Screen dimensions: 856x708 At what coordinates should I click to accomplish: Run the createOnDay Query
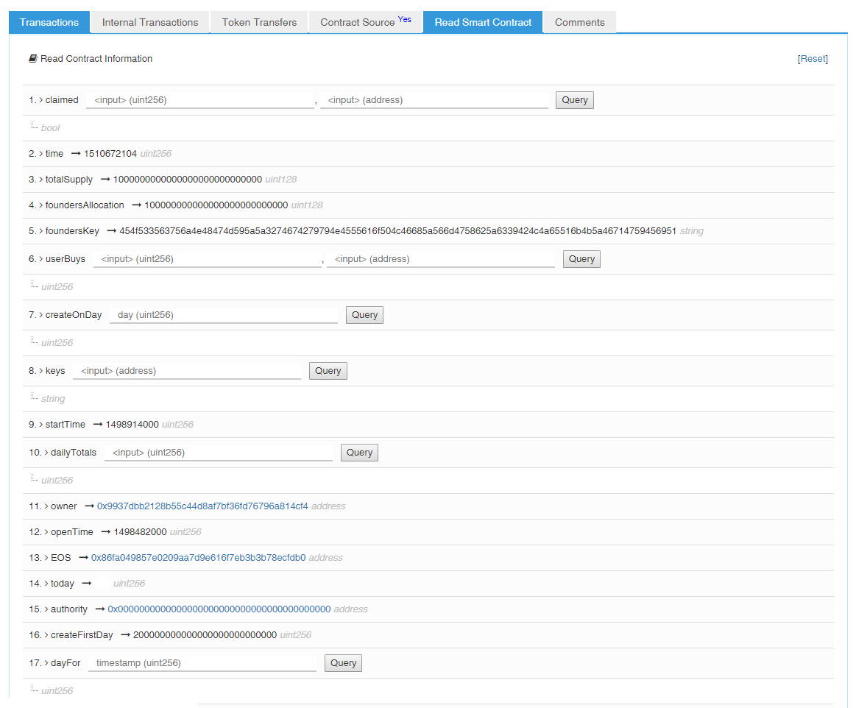pyautogui.click(x=364, y=315)
